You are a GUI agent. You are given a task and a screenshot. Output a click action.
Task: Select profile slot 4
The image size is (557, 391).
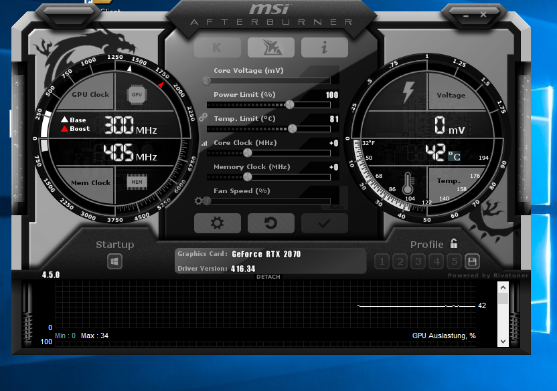[436, 262]
